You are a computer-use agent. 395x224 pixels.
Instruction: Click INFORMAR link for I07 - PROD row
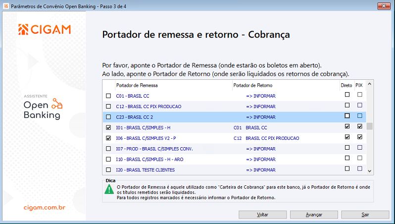point(261,149)
